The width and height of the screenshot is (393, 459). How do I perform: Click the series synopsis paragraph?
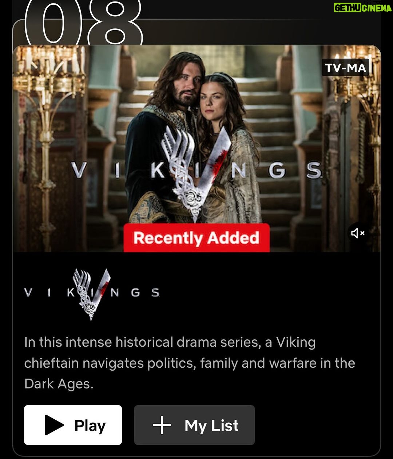click(190, 363)
